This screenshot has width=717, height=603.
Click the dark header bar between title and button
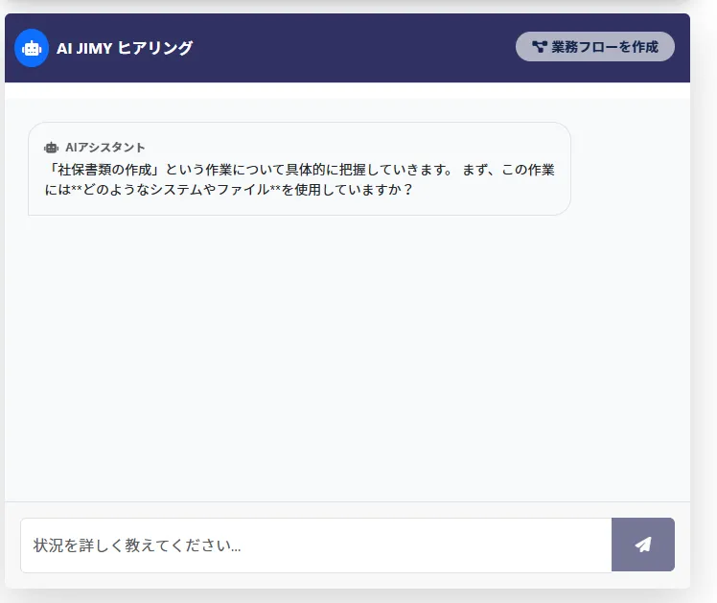point(355,48)
